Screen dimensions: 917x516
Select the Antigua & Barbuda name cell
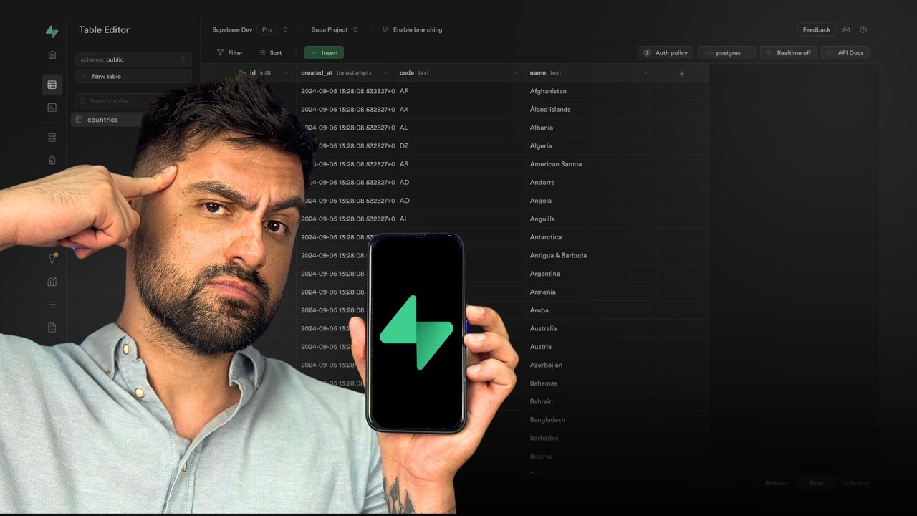coord(590,256)
